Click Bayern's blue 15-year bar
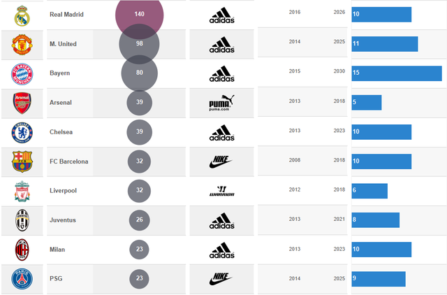This screenshot has width=447, height=295. coord(397,73)
